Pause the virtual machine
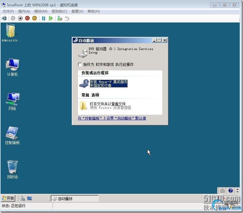Viewport: 243px width, 213px height. (44, 18)
